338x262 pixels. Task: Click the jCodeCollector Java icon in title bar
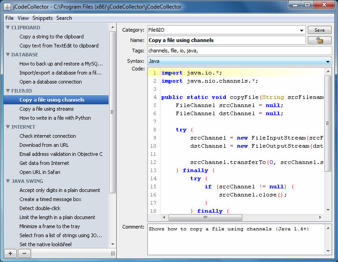click(7, 7)
